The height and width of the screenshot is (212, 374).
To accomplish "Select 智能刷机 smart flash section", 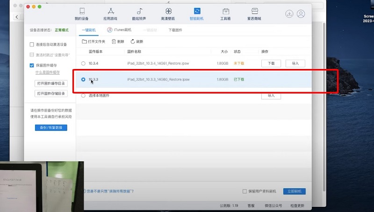I will pyautogui.click(x=197, y=14).
